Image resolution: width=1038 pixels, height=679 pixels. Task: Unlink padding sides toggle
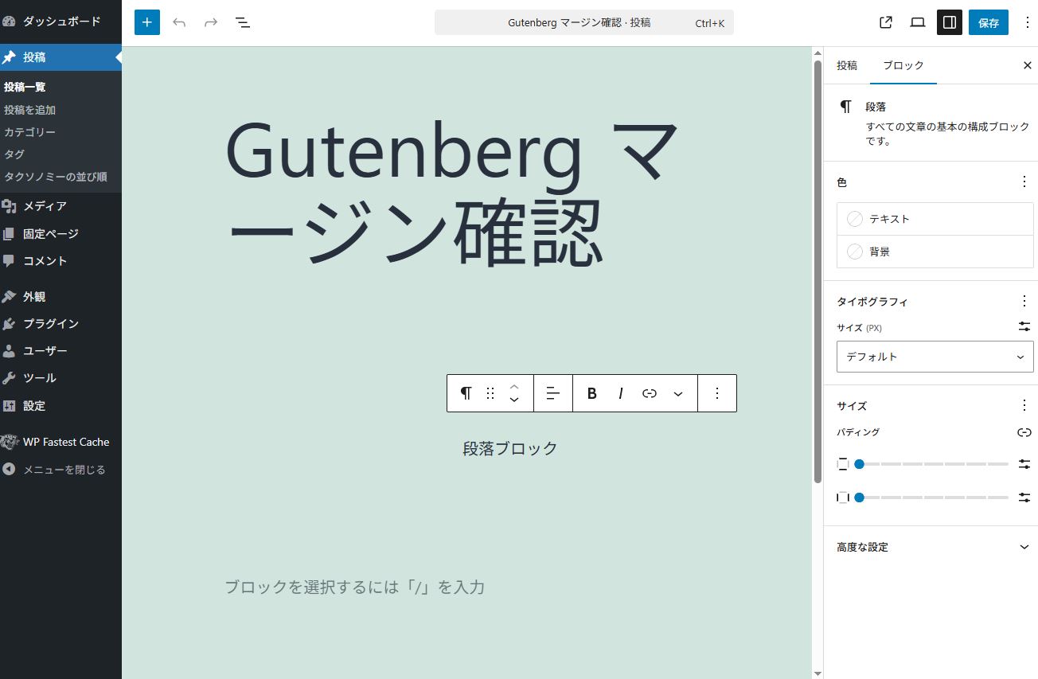1024,432
